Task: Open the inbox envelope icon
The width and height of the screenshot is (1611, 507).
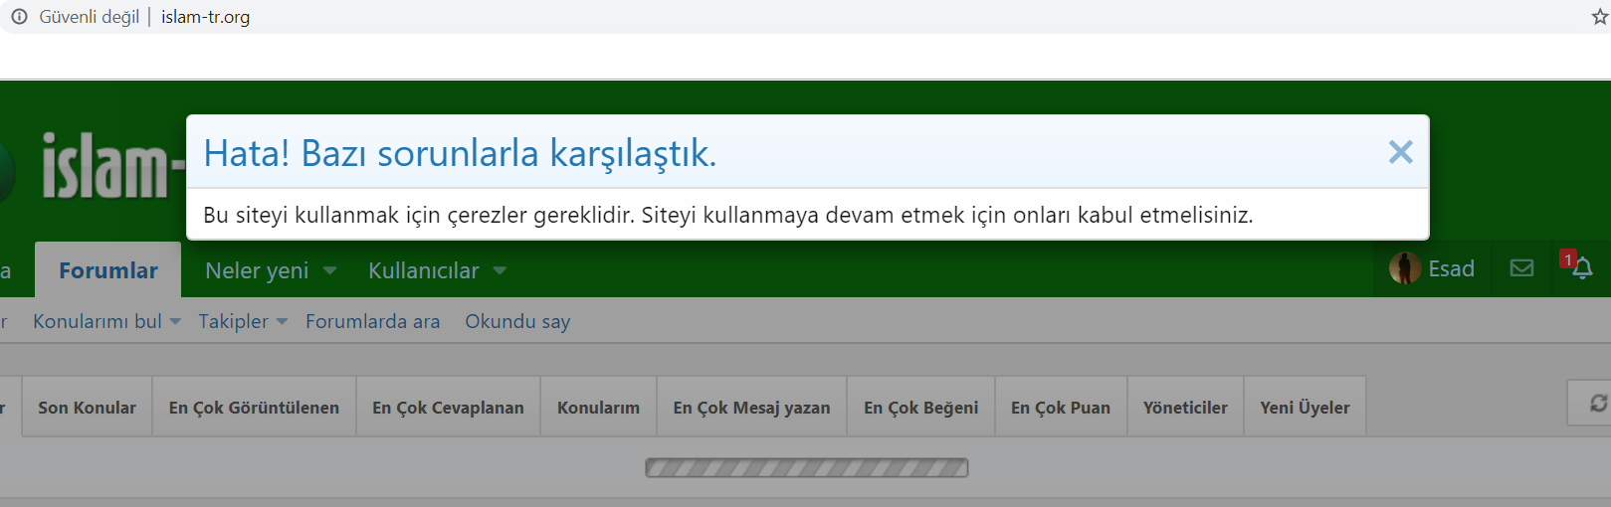Action: tap(1521, 268)
